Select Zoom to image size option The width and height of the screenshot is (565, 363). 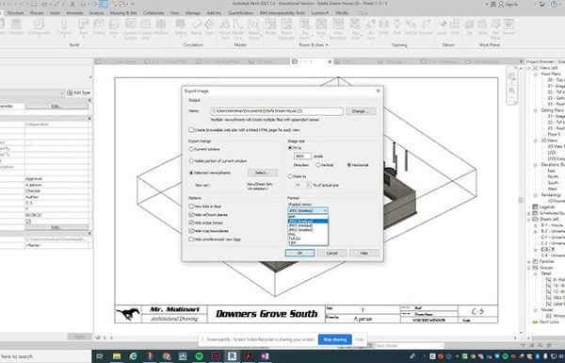pyautogui.click(x=290, y=176)
